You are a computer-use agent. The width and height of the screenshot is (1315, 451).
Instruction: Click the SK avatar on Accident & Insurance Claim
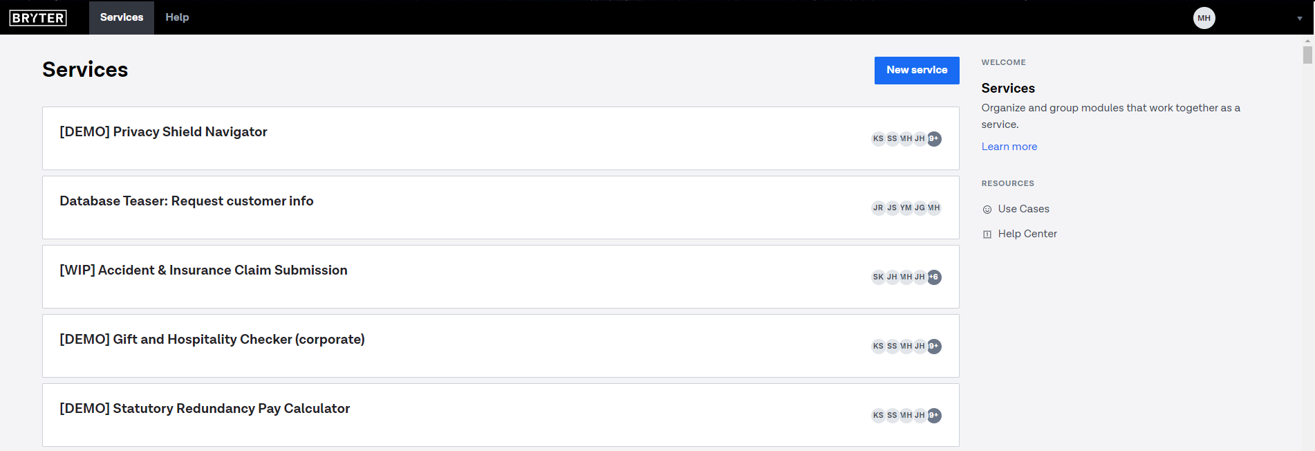878,277
